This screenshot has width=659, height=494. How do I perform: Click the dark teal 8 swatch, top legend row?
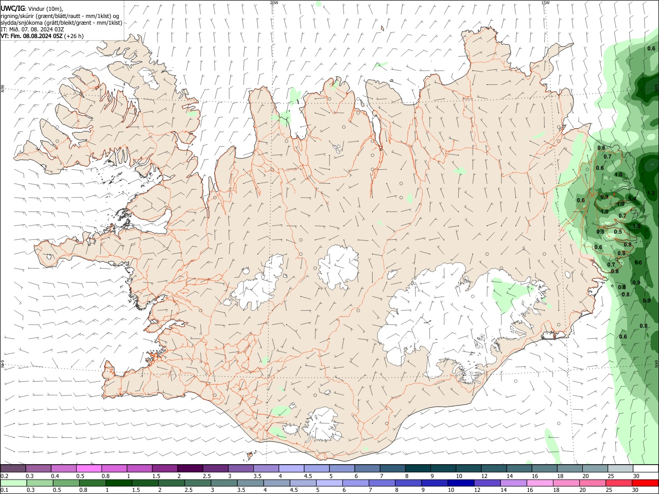coord(417,468)
